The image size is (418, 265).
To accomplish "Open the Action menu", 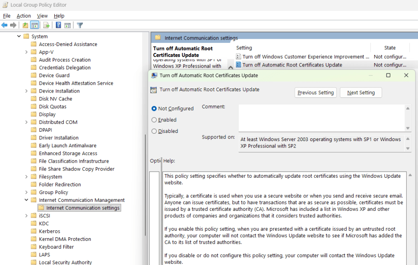I will 24,16.
